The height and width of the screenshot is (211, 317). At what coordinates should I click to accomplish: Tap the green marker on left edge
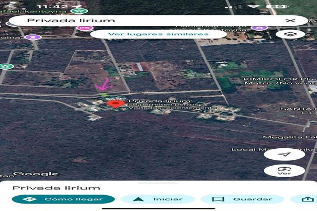tap(6, 66)
